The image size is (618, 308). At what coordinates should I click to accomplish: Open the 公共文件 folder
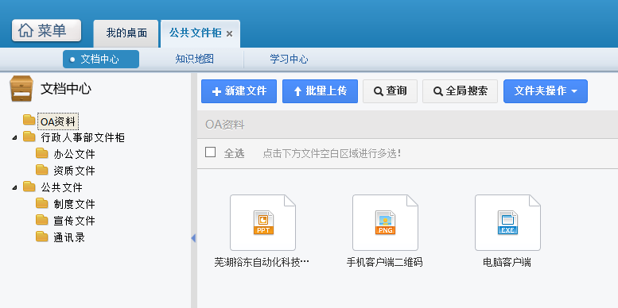click(61, 187)
